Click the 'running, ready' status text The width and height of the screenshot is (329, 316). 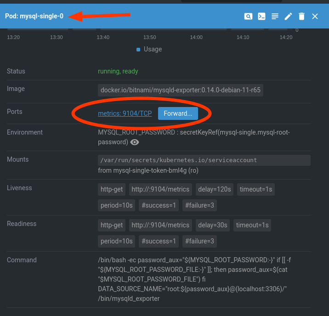[x=118, y=71]
